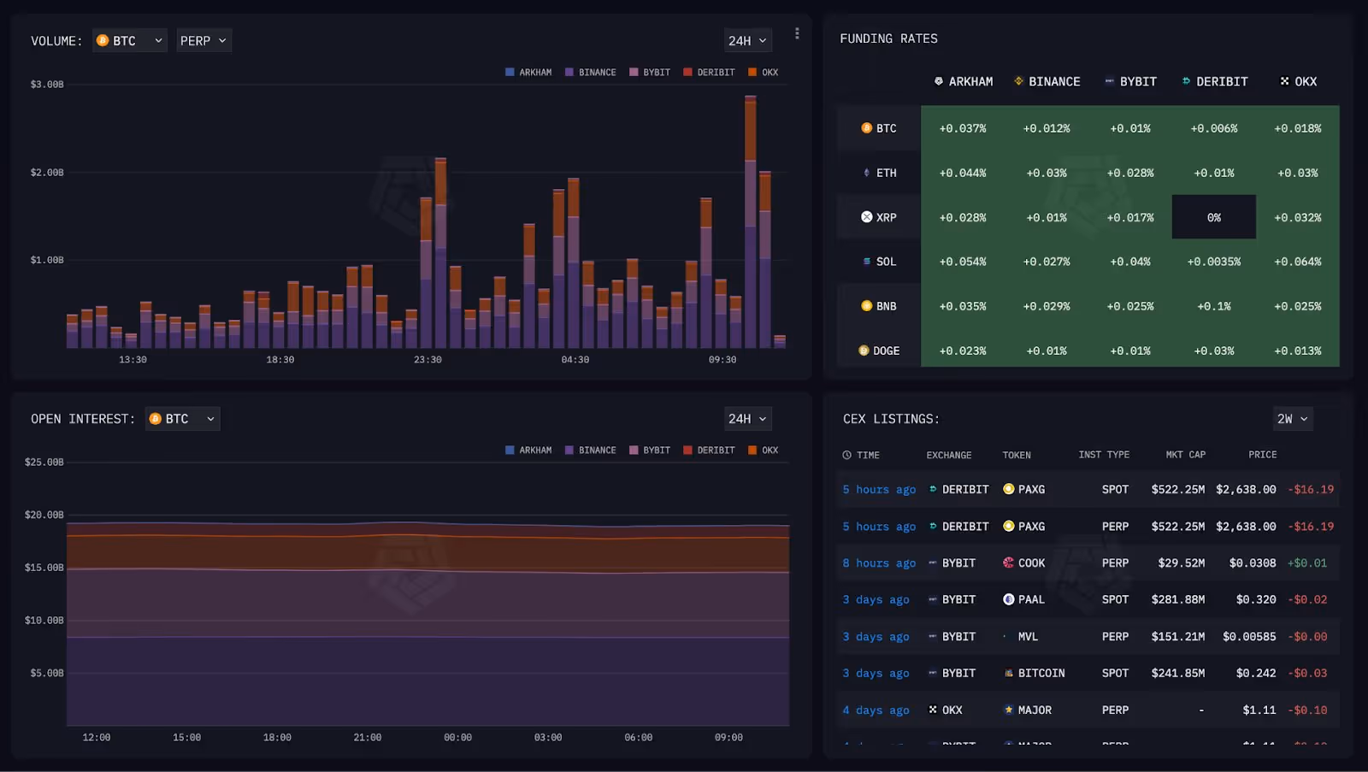Click the Bybit icon in COOK row
Viewport: 1368px width, 772px height.
click(x=933, y=563)
